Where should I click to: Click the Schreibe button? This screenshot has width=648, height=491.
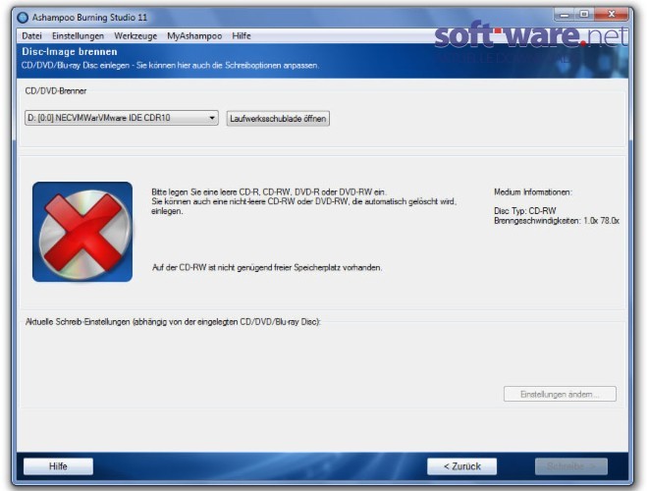coord(571,466)
